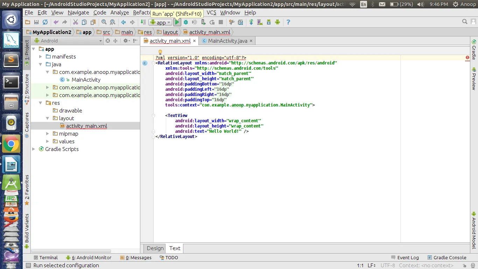Run the app with the green play button

(x=177, y=22)
